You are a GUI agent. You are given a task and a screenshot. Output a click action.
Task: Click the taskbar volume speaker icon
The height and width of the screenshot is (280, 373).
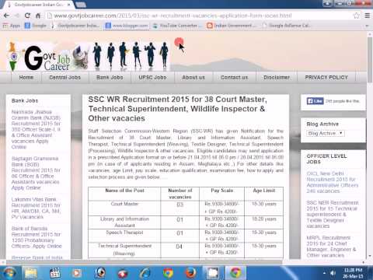point(333,273)
